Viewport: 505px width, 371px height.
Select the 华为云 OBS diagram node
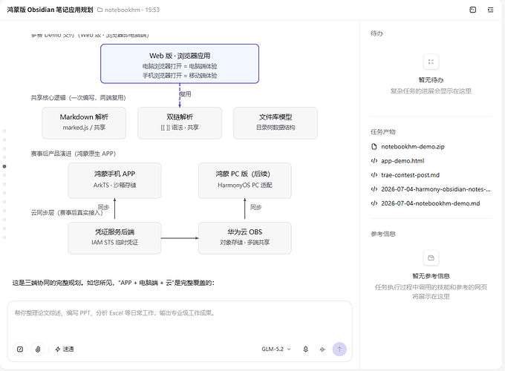coord(245,238)
